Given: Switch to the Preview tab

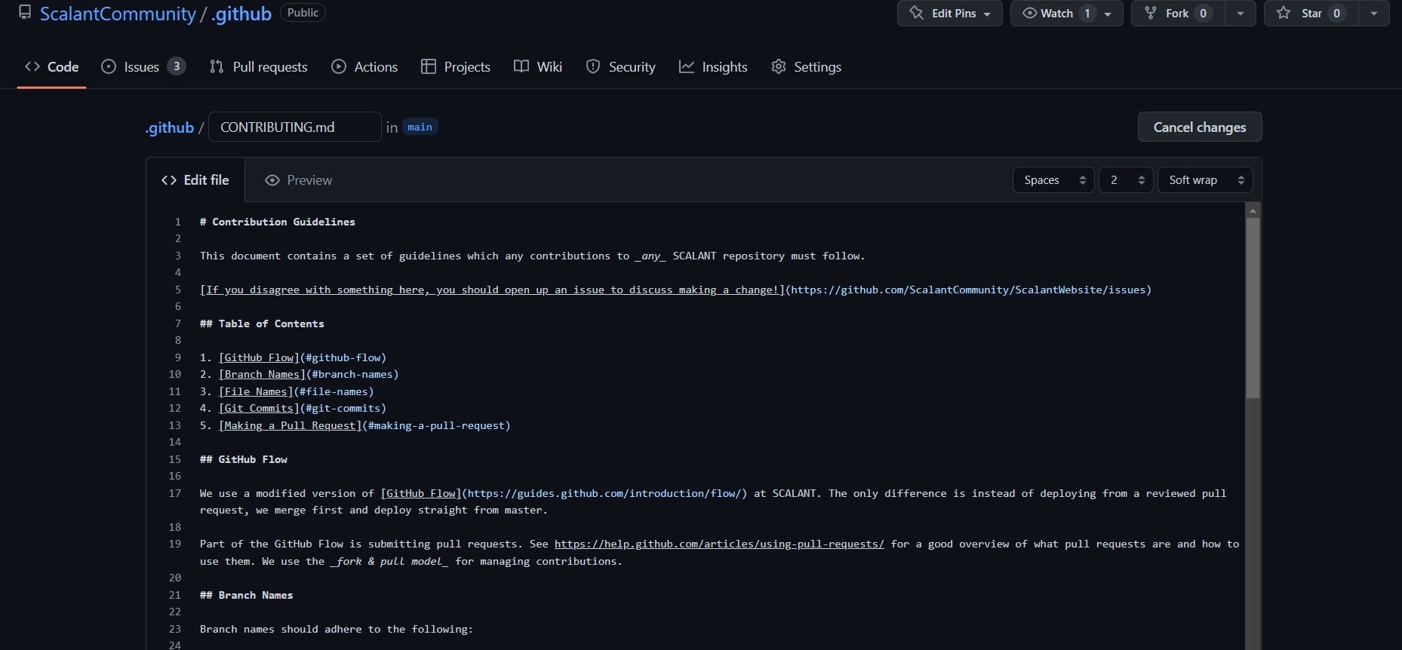Looking at the screenshot, I should click(298, 179).
